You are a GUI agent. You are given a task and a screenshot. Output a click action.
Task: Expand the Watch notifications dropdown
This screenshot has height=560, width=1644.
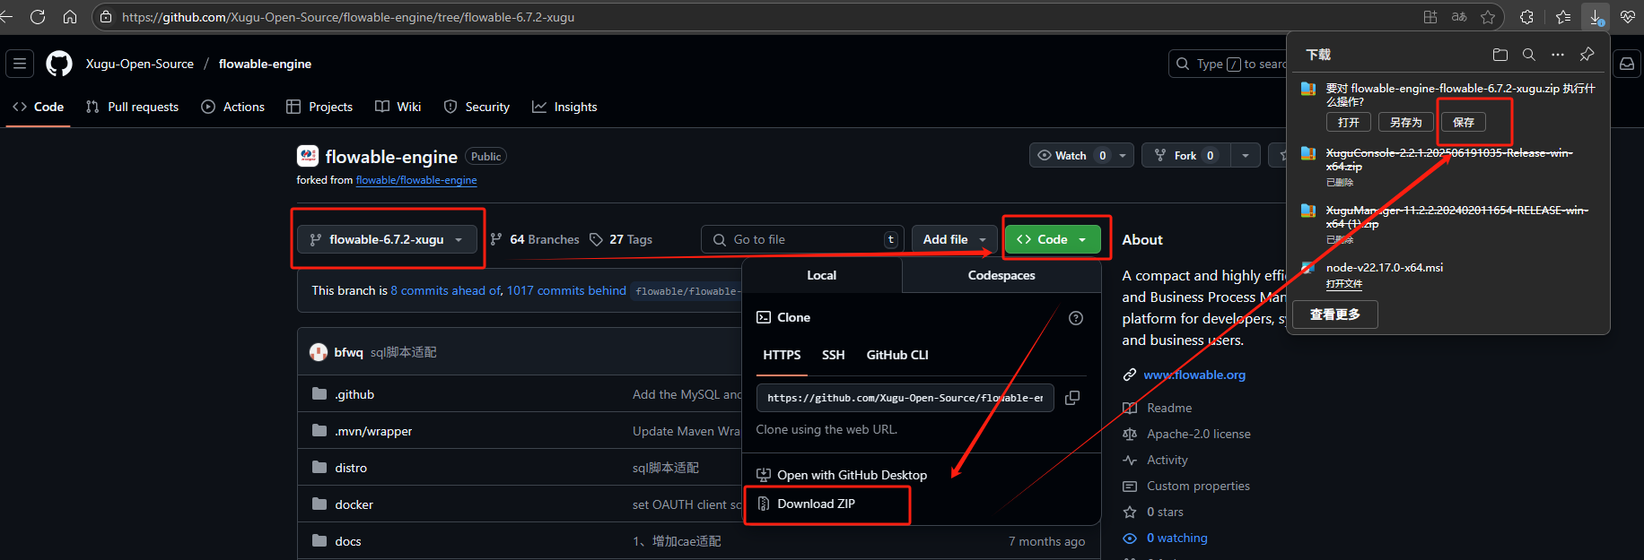pos(1122,155)
